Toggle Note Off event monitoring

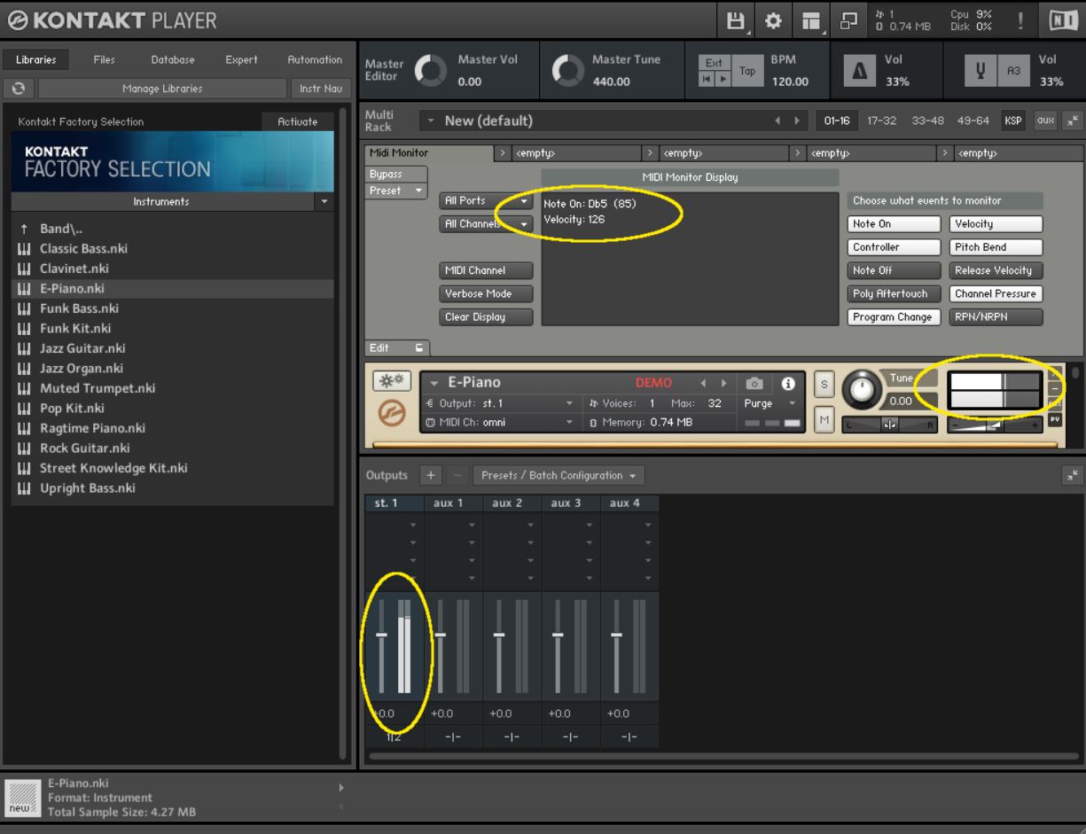[894, 270]
